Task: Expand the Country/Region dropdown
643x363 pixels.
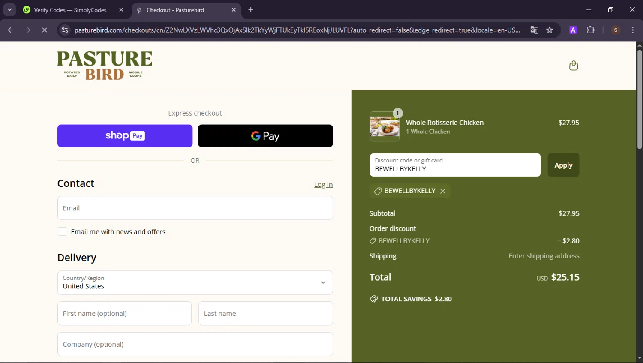Action: pos(195,282)
